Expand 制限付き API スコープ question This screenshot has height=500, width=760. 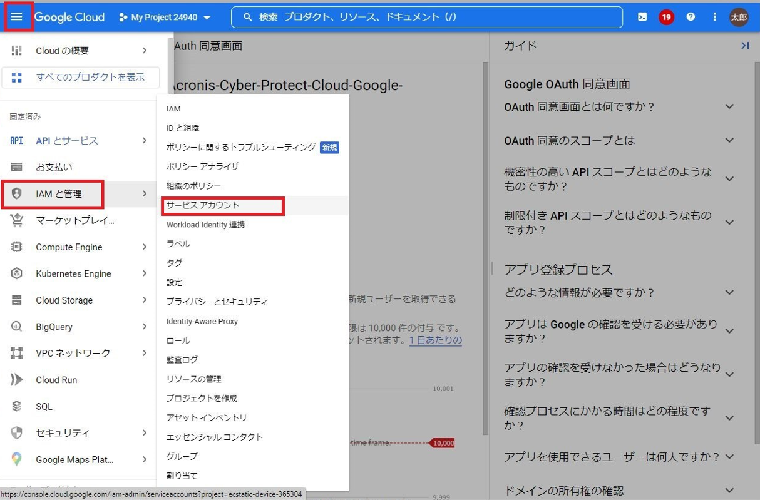(729, 222)
